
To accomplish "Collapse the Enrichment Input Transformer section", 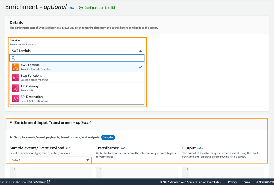I will tap(11, 122).
